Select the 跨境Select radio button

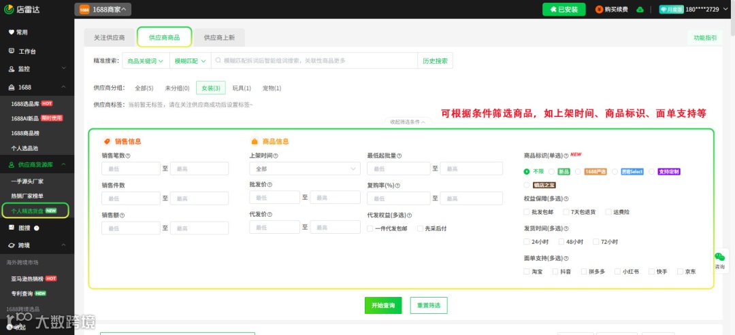pos(615,172)
